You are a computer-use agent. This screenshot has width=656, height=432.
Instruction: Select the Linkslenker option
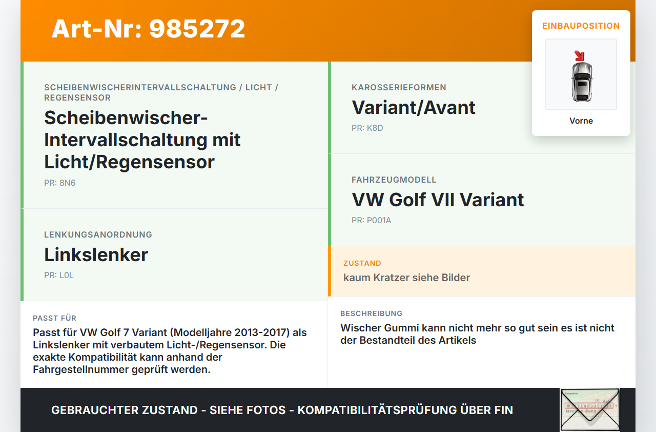[x=96, y=254]
